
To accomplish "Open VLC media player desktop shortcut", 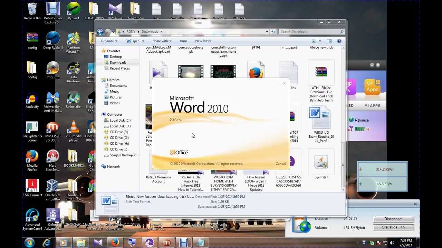I will click(73, 131).
